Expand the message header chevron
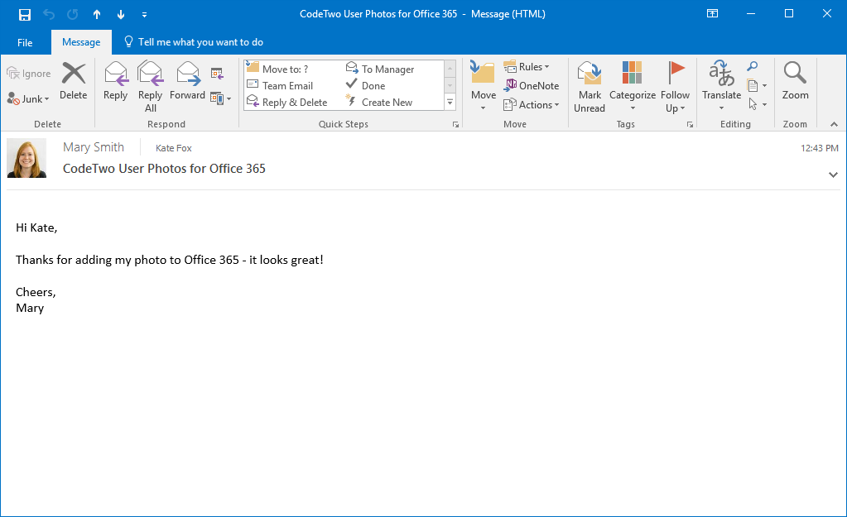Screen dimensions: 847x517 pos(833,175)
